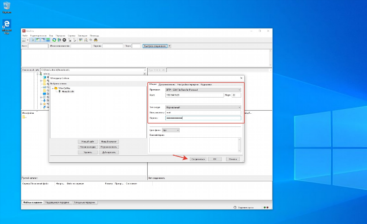
Task: Toggle transfer queue display icon
Action: point(48,40)
